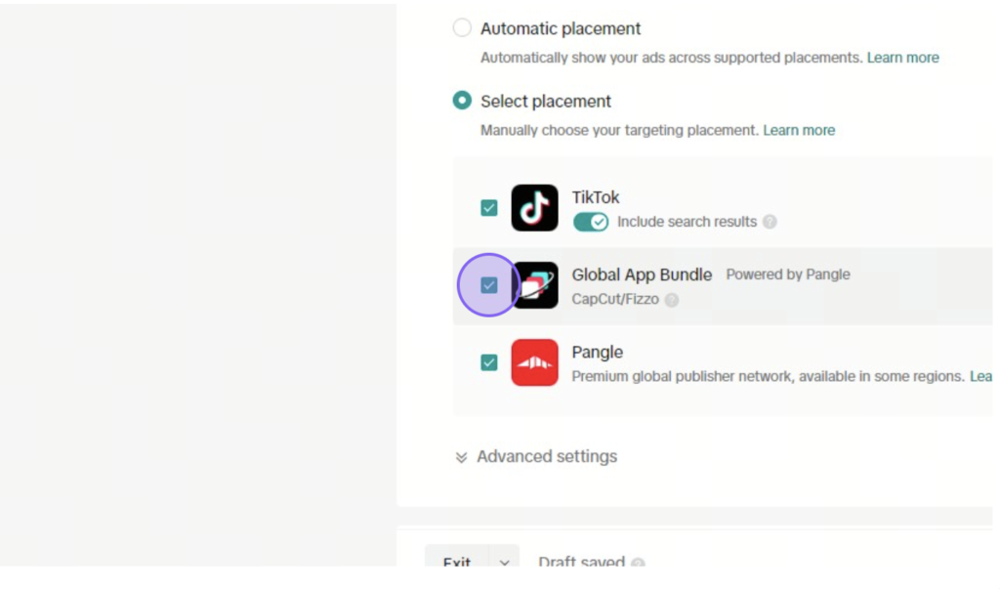
Task: Open help tooltip beside Include search results
Action: (x=770, y=222)
